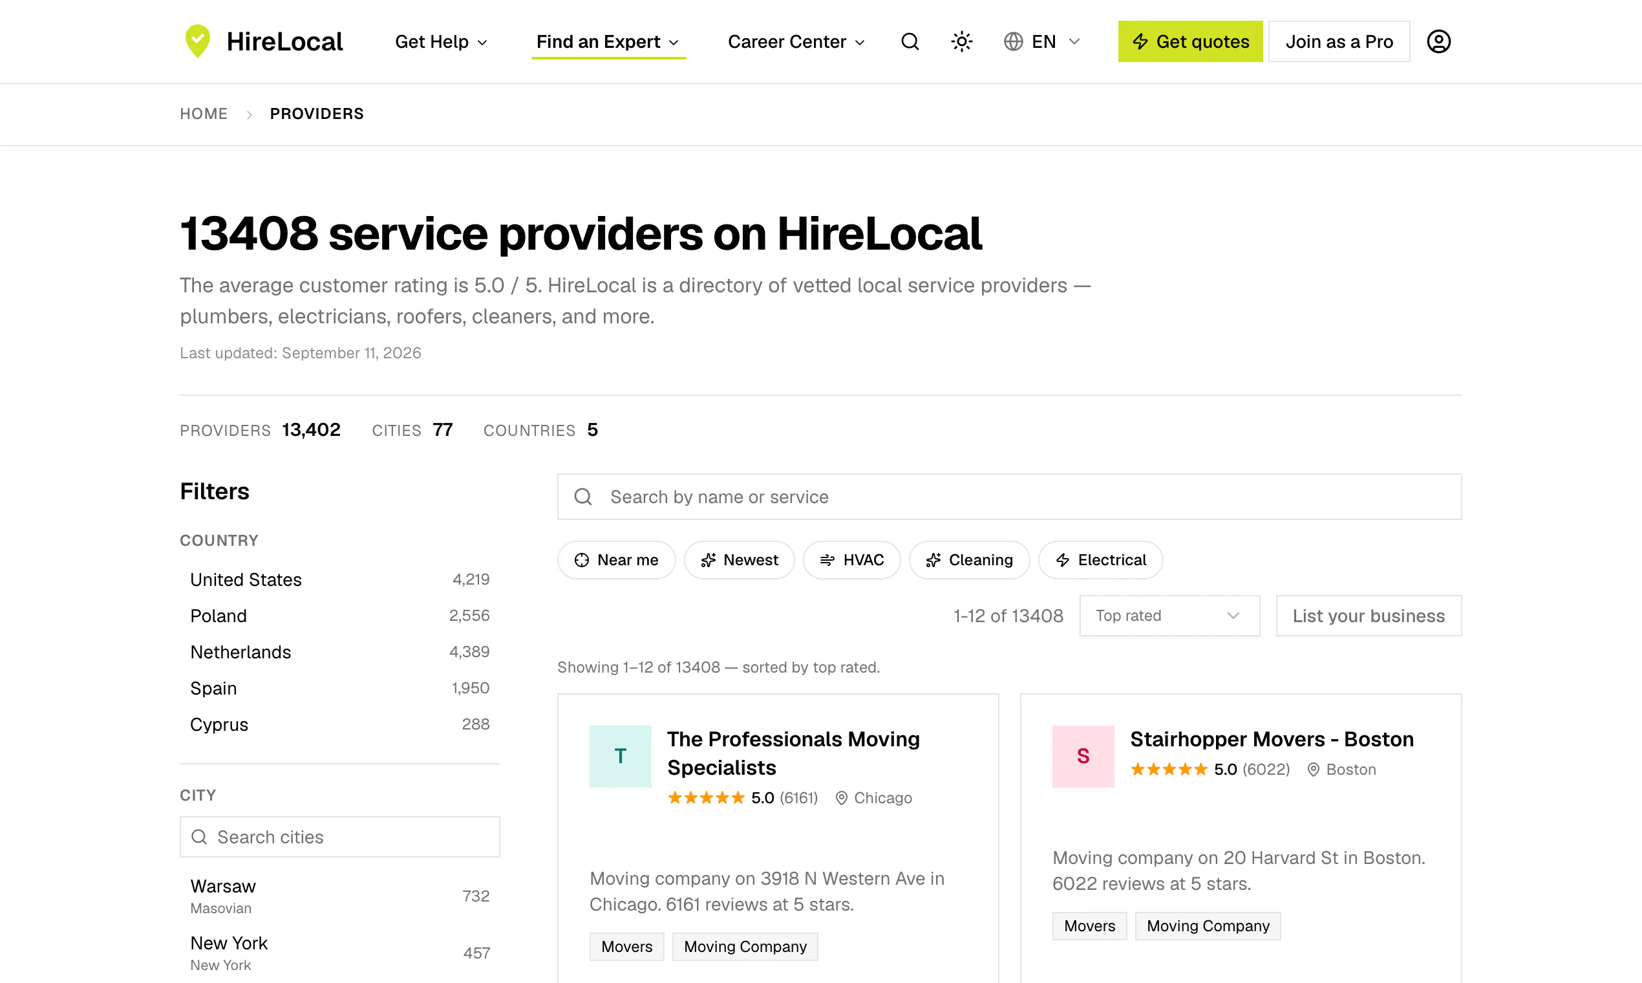Toggle the HVAC filter chip
1642x983 pixels.
pos(851,559)
